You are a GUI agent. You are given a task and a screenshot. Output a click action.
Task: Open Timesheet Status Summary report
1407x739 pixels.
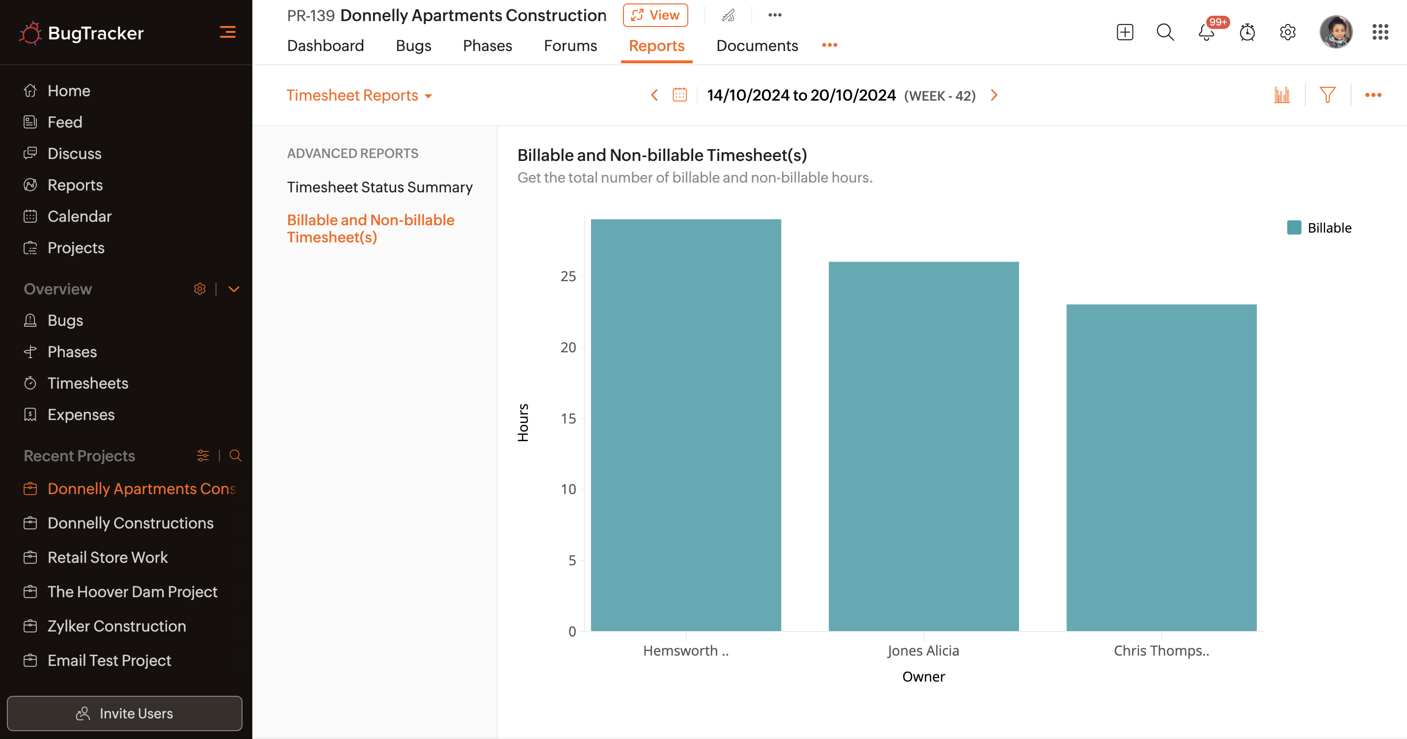(x=379, y=187)
